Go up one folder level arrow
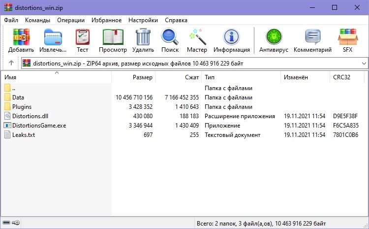 coord(11,63)
